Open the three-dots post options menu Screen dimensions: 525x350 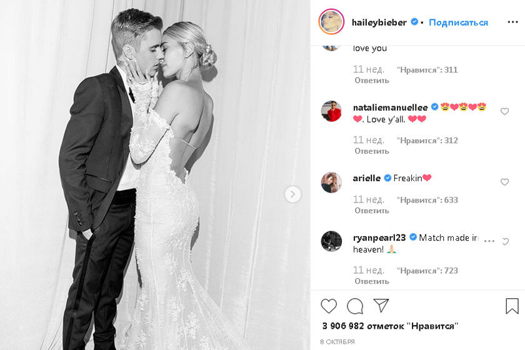pos(512,22)
